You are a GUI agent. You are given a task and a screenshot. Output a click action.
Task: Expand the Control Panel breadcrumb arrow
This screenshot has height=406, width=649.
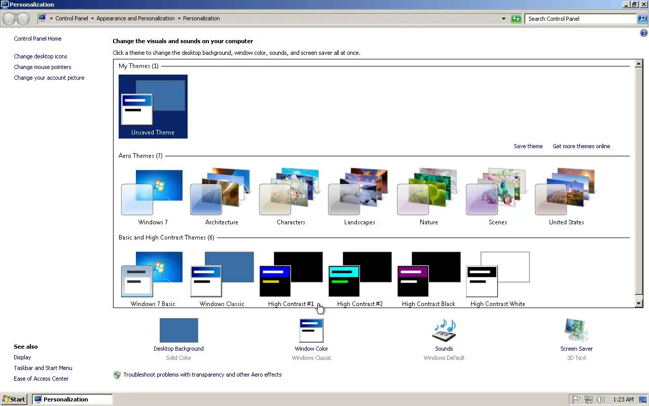(x=92, y=19)
